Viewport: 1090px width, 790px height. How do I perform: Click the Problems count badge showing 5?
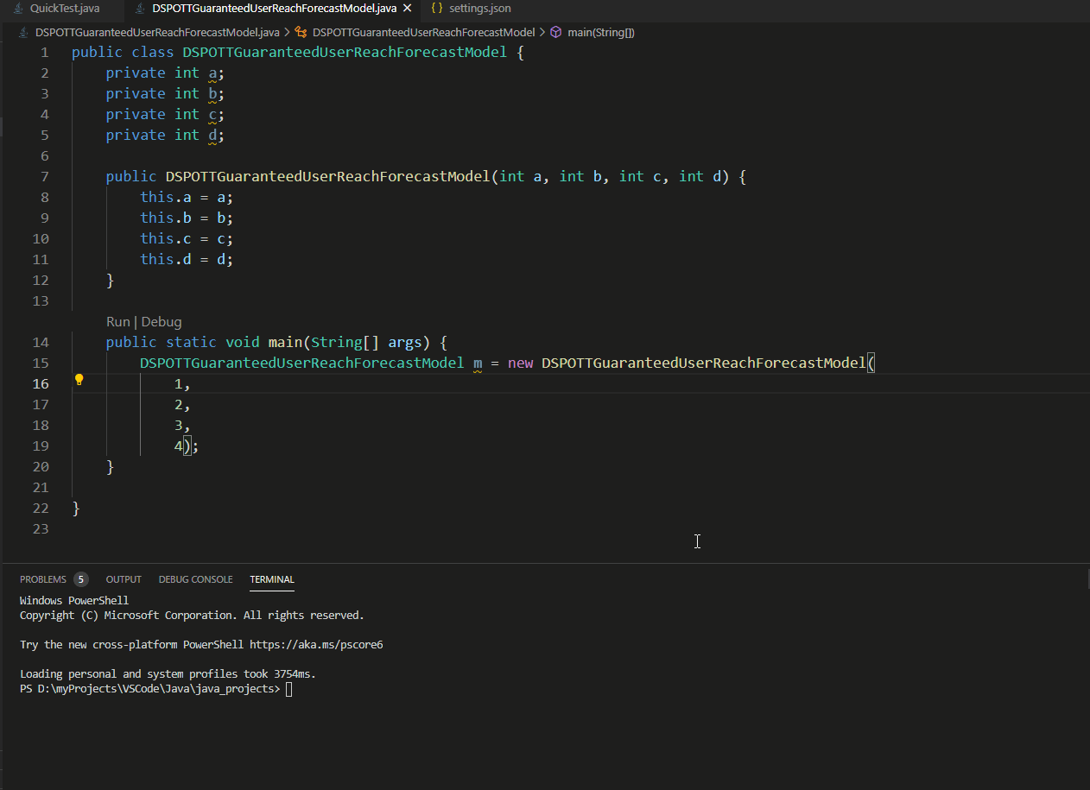81,578
